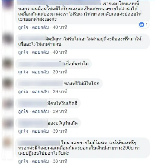This screenshot has height=165, width=155.
Task: Click ถูกใจ under the 'ตัดปัญหาไม่รับ' comment
Action: pos(23,52)
